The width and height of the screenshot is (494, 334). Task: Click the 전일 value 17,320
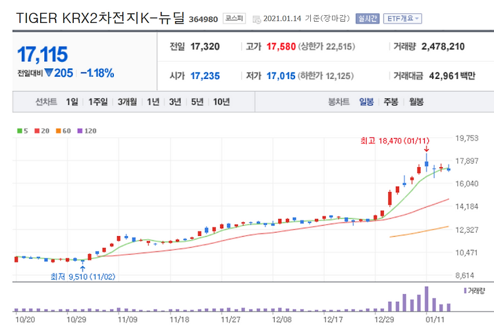tap(205, 47)
